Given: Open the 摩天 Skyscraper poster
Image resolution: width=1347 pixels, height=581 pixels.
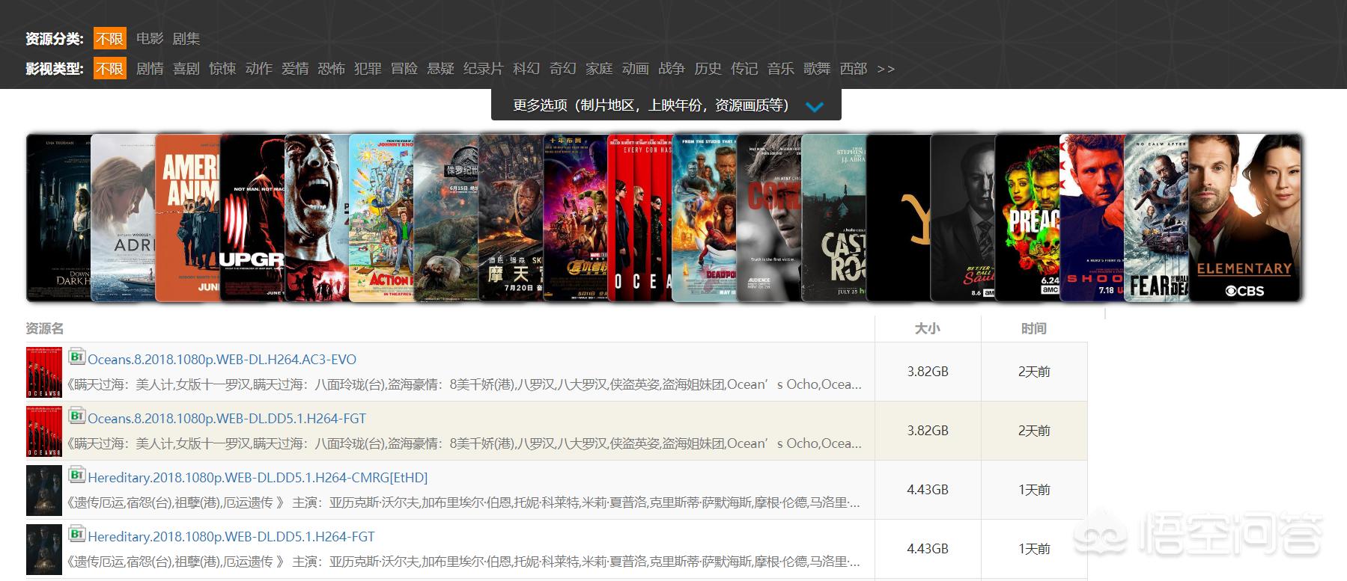Looking at the screenshot, I should [x=511, y=218].
